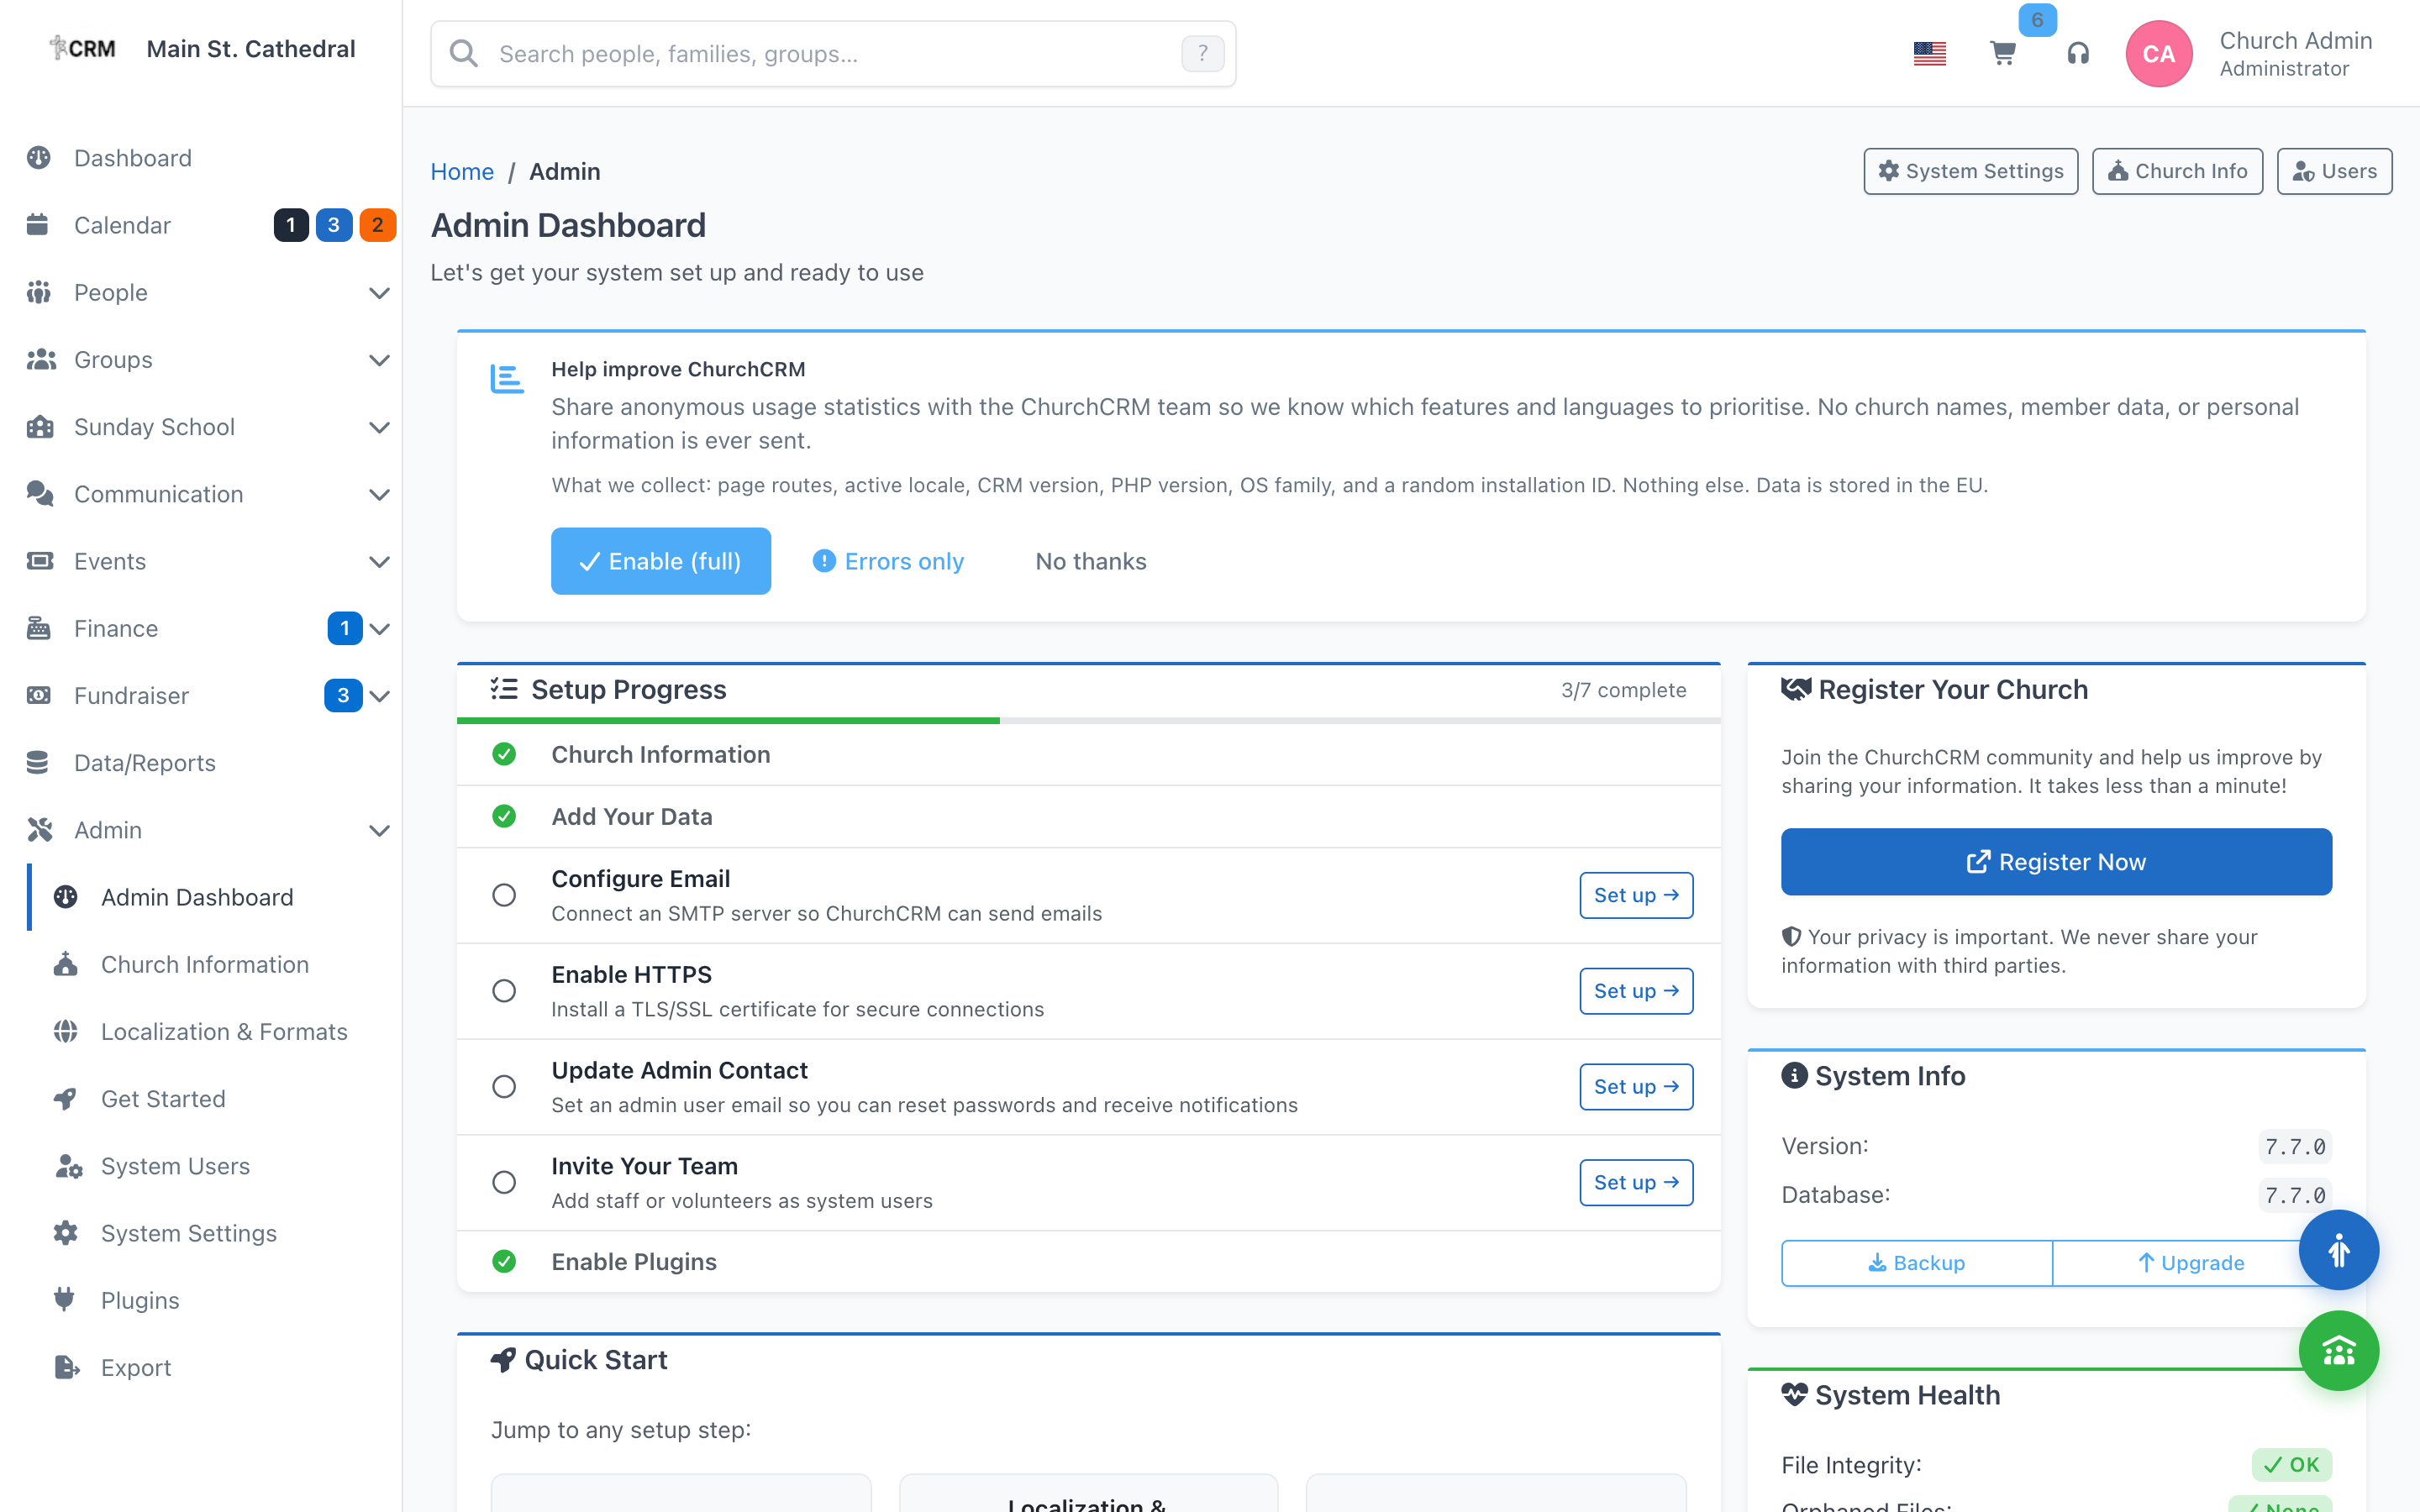Click the Church Information green checkmark
Viewport: 2420px width, 1512px height.
click(x=504, y=754)
